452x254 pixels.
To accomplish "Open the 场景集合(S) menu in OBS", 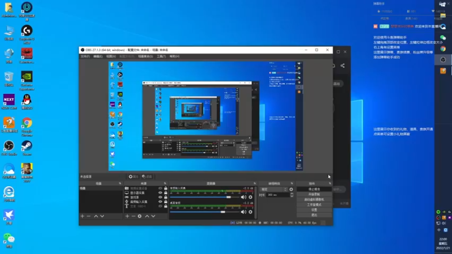I will tap(145, 56).
